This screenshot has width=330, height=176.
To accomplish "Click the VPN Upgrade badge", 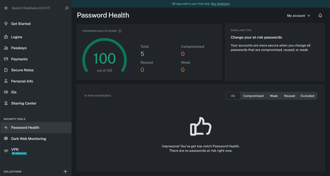I will pos(19,153).
